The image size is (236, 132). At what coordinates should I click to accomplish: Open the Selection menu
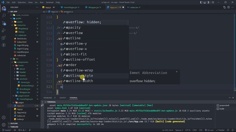22,3
